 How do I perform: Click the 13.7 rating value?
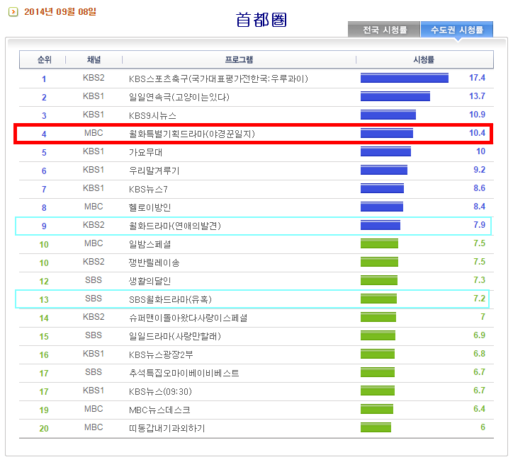(x=477, y=96)
